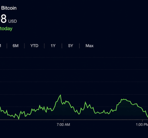The width and height of the screenshot is (148, 138).
Task: Click the 1:00 PM tick mark on axis
Action: point(142,121)
